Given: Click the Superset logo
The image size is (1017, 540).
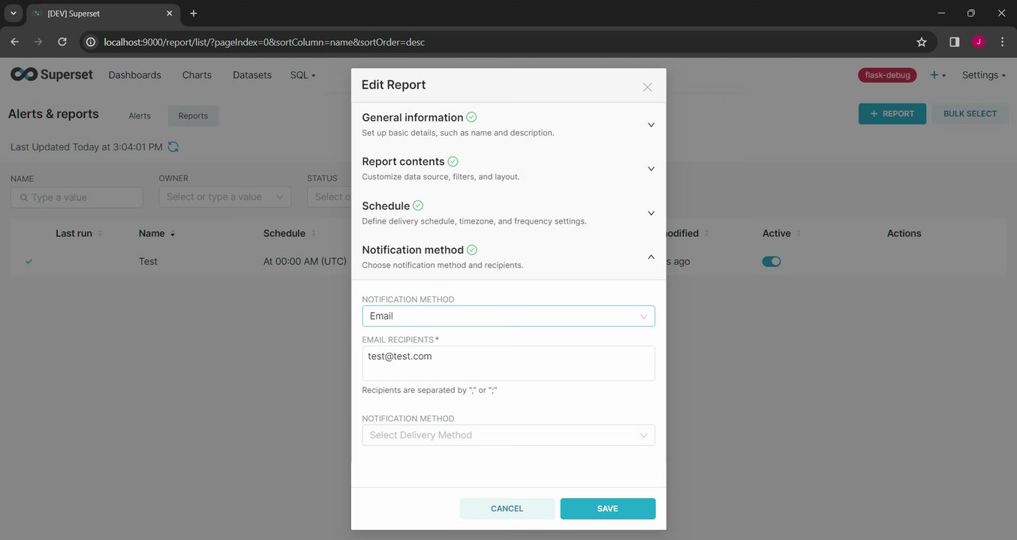Looking at the screenshot, I should pyautogui.click(x=52, y=74).
